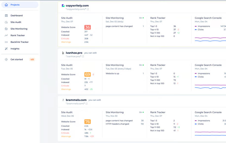This screenshot has height=143, width=226.
Task: Toggle brammels.com Site Monitoring On status
Action: point(141,112)
